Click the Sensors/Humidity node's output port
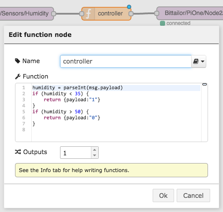This screenshot has height=212, width=223. (x=54, y=14)
